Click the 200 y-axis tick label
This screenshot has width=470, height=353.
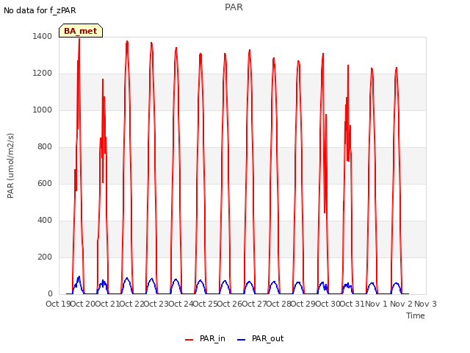[45, 257]
